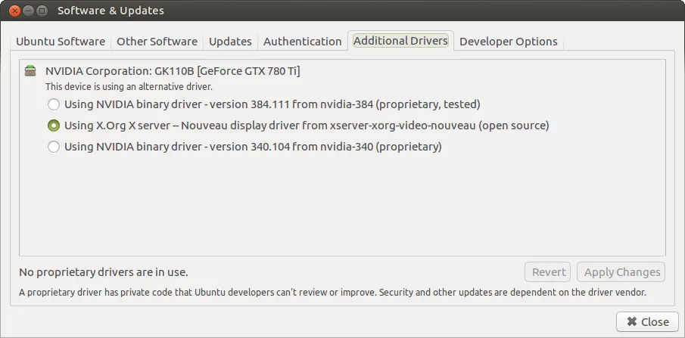Click the Apply Changes button
685x338 pixels.
[x=621, y=272]
